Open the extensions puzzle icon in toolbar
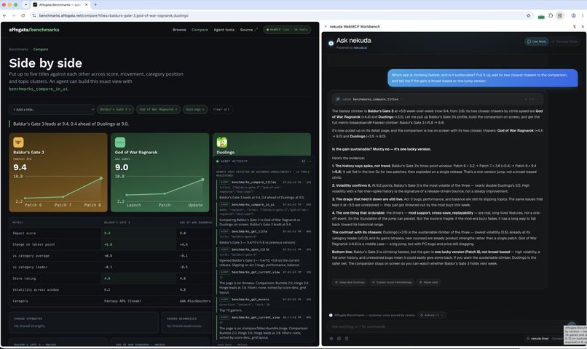587x349 pixels. 551,16
